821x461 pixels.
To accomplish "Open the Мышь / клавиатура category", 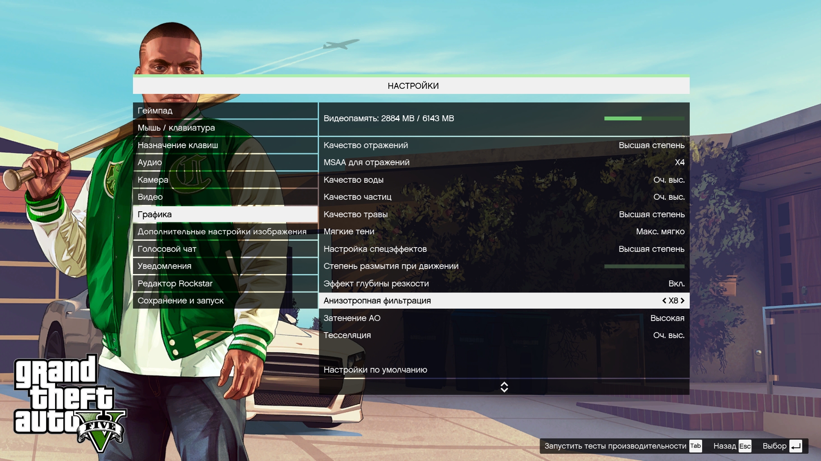I will (x=225, y=128).
